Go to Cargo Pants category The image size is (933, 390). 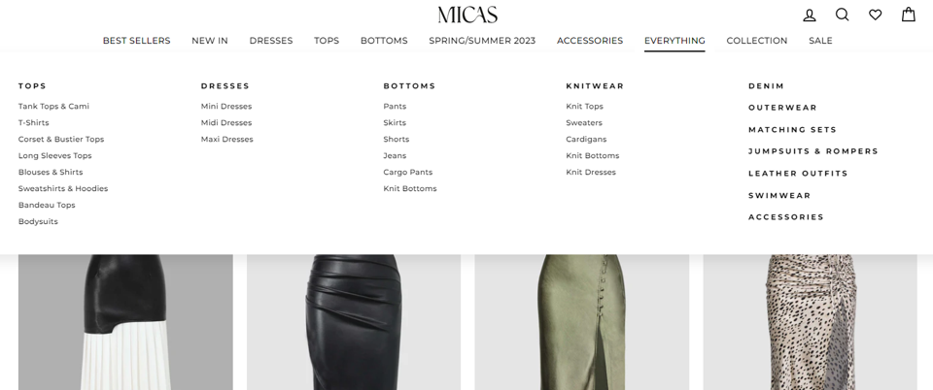pyautogui.click(x=407, y=172)
